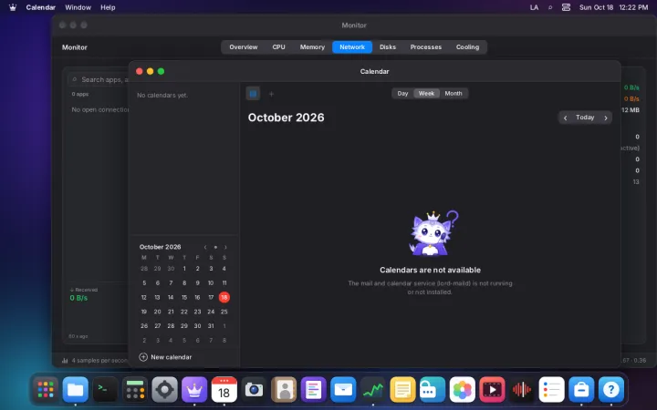Open the control center icon
This screenshot has width=657, height=410.
click(566, 7)
